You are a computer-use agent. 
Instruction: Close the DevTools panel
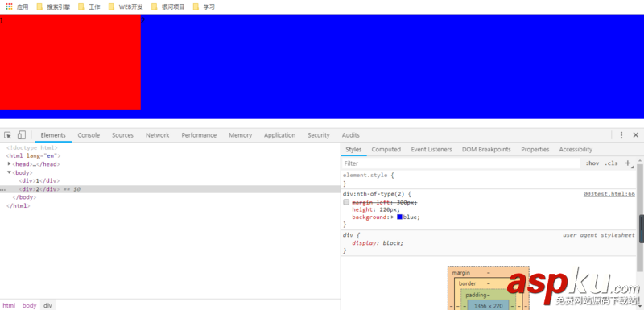636,135
